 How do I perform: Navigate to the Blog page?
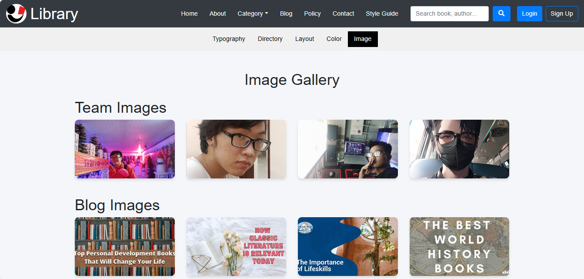coord(286,13)
